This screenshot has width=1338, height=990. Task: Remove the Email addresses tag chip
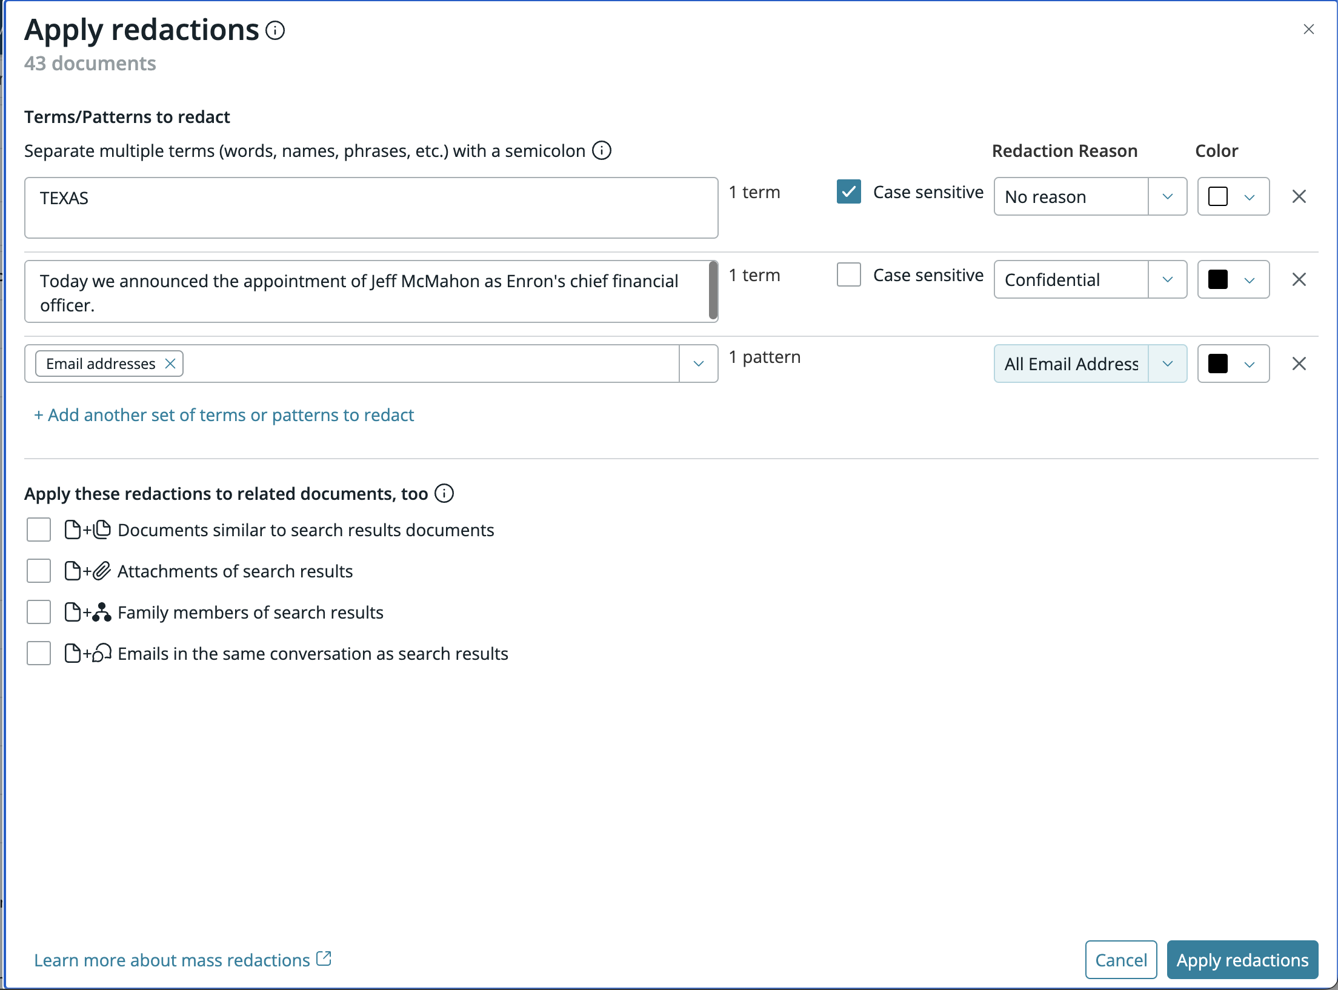tap(170, 364)
